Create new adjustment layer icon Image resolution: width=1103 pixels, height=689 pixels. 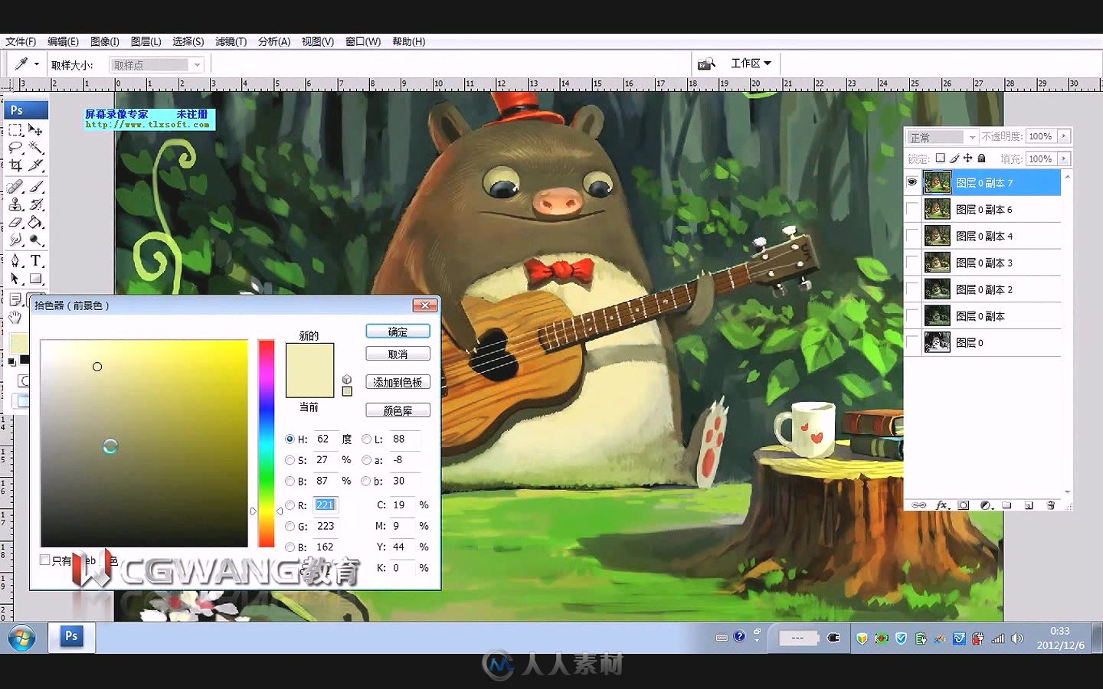tap(986, 505)
